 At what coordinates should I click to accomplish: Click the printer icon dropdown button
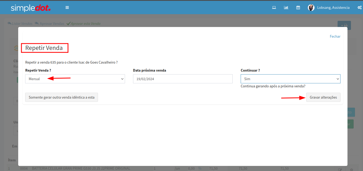(344, 25)
